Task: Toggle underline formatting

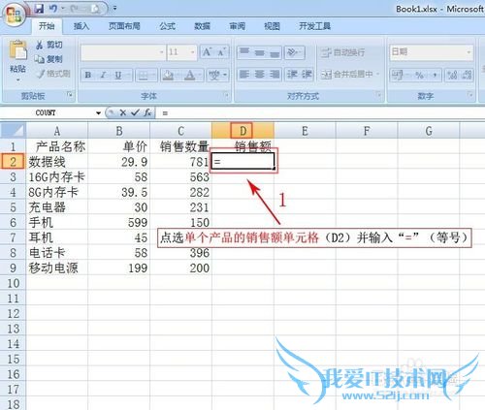Action: click(118, 76)
